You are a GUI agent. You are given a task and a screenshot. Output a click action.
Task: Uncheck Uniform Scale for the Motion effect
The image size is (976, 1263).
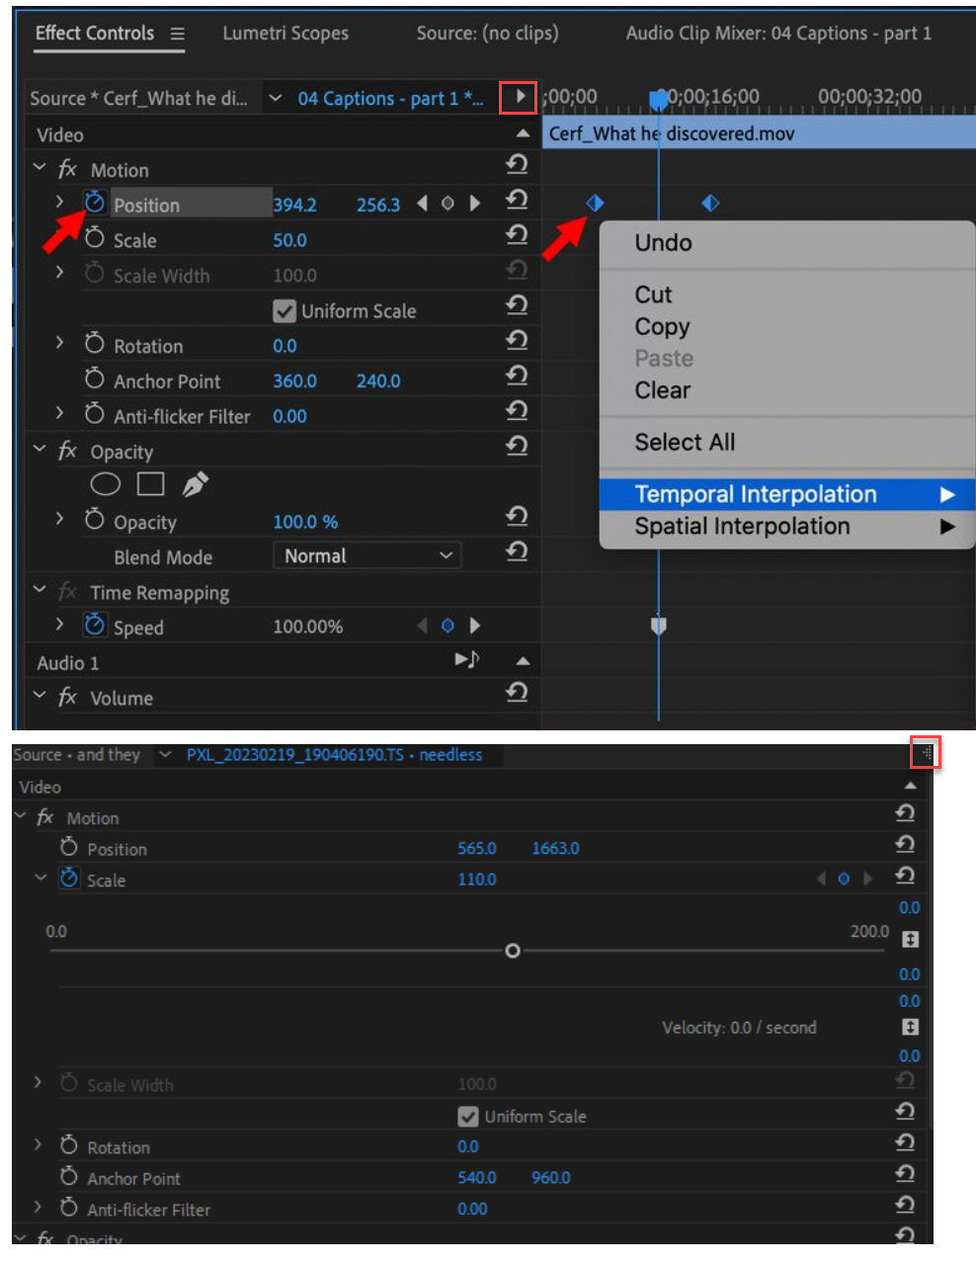click(x=285, y=310)
